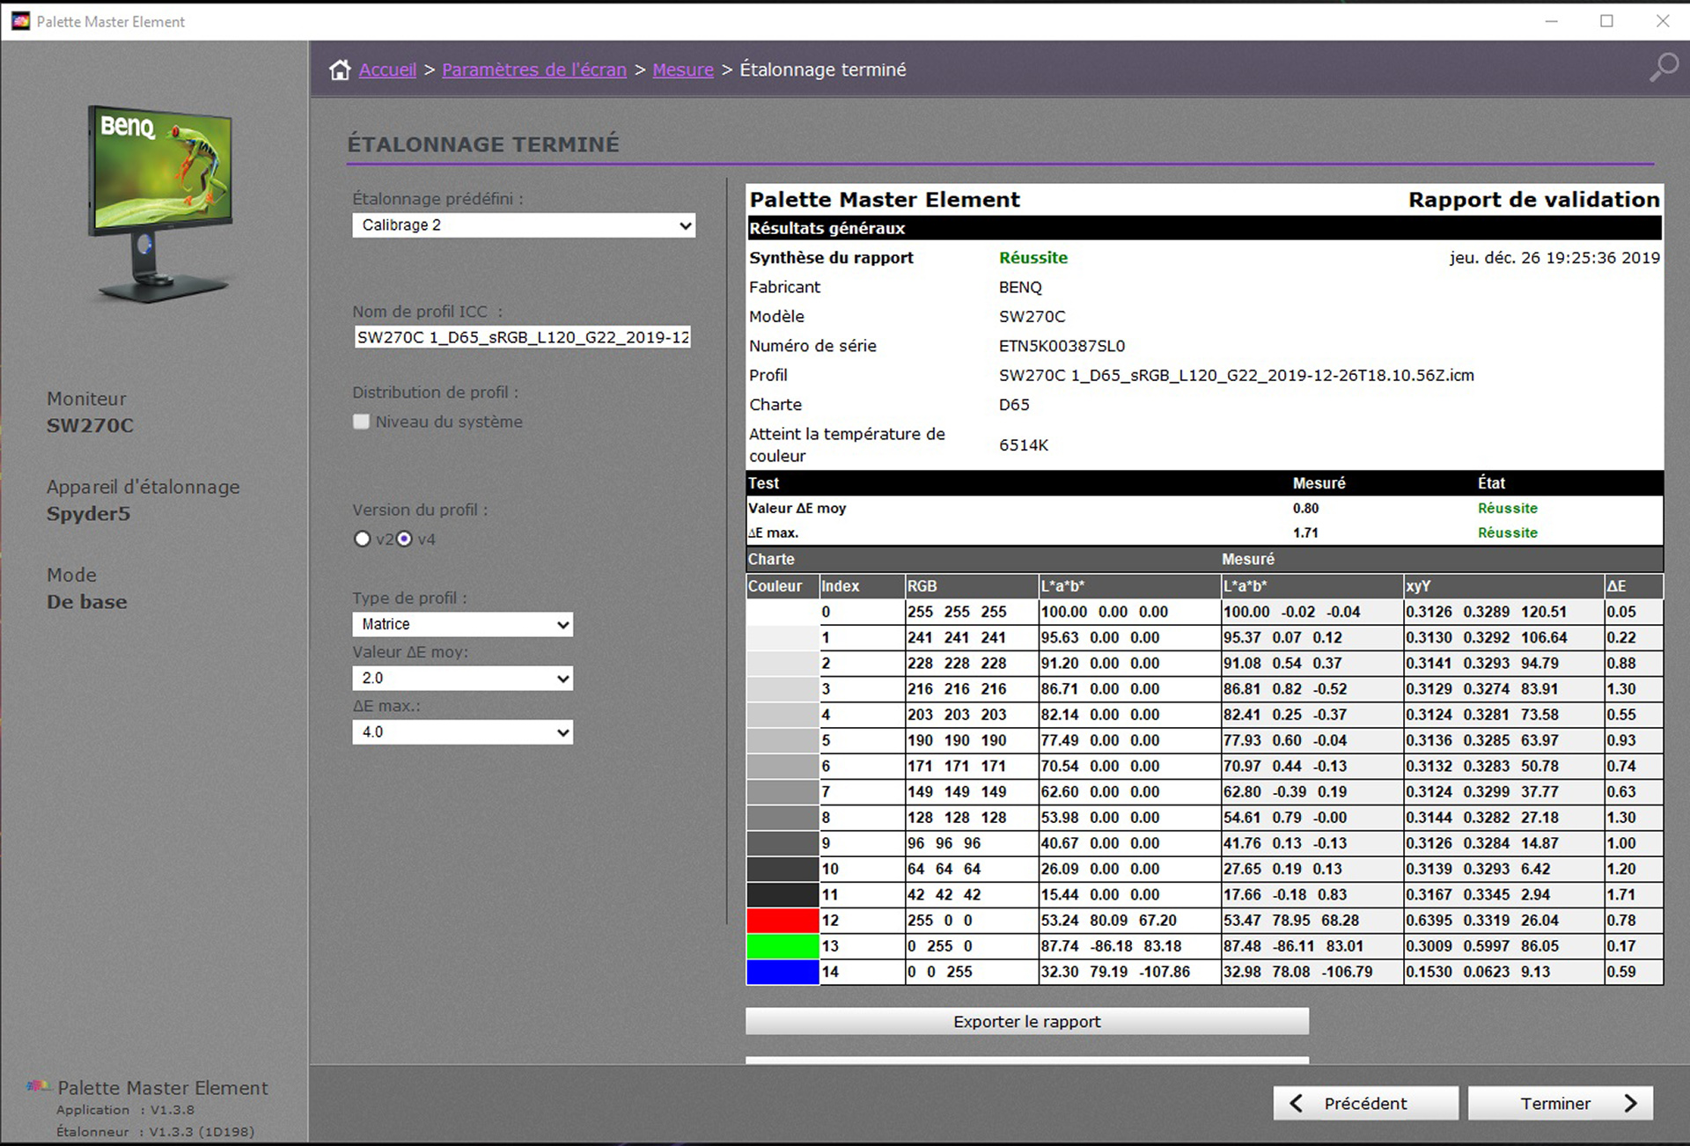Click the Nom de profil ICC field
The height and width of the screenshot is (1146, 1690).
(x=522, y=337)
